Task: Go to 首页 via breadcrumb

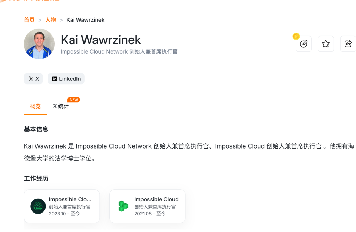Action: pyautogui.click(x=29, y=20)
